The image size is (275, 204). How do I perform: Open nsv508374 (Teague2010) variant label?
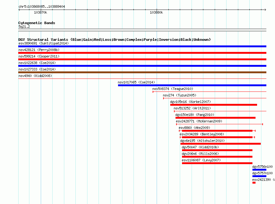coord(173,89)
